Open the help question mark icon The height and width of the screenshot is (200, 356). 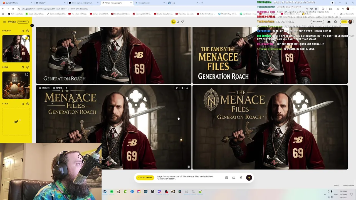335,22
